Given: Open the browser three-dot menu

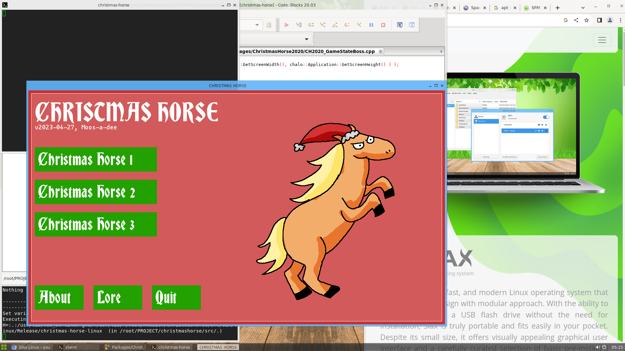Looking at the screenshot, I should (620, 20).
